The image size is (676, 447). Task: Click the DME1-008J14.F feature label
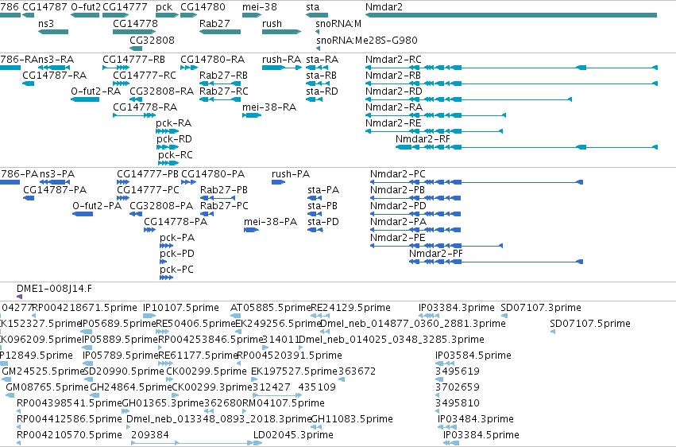[54, 289]
